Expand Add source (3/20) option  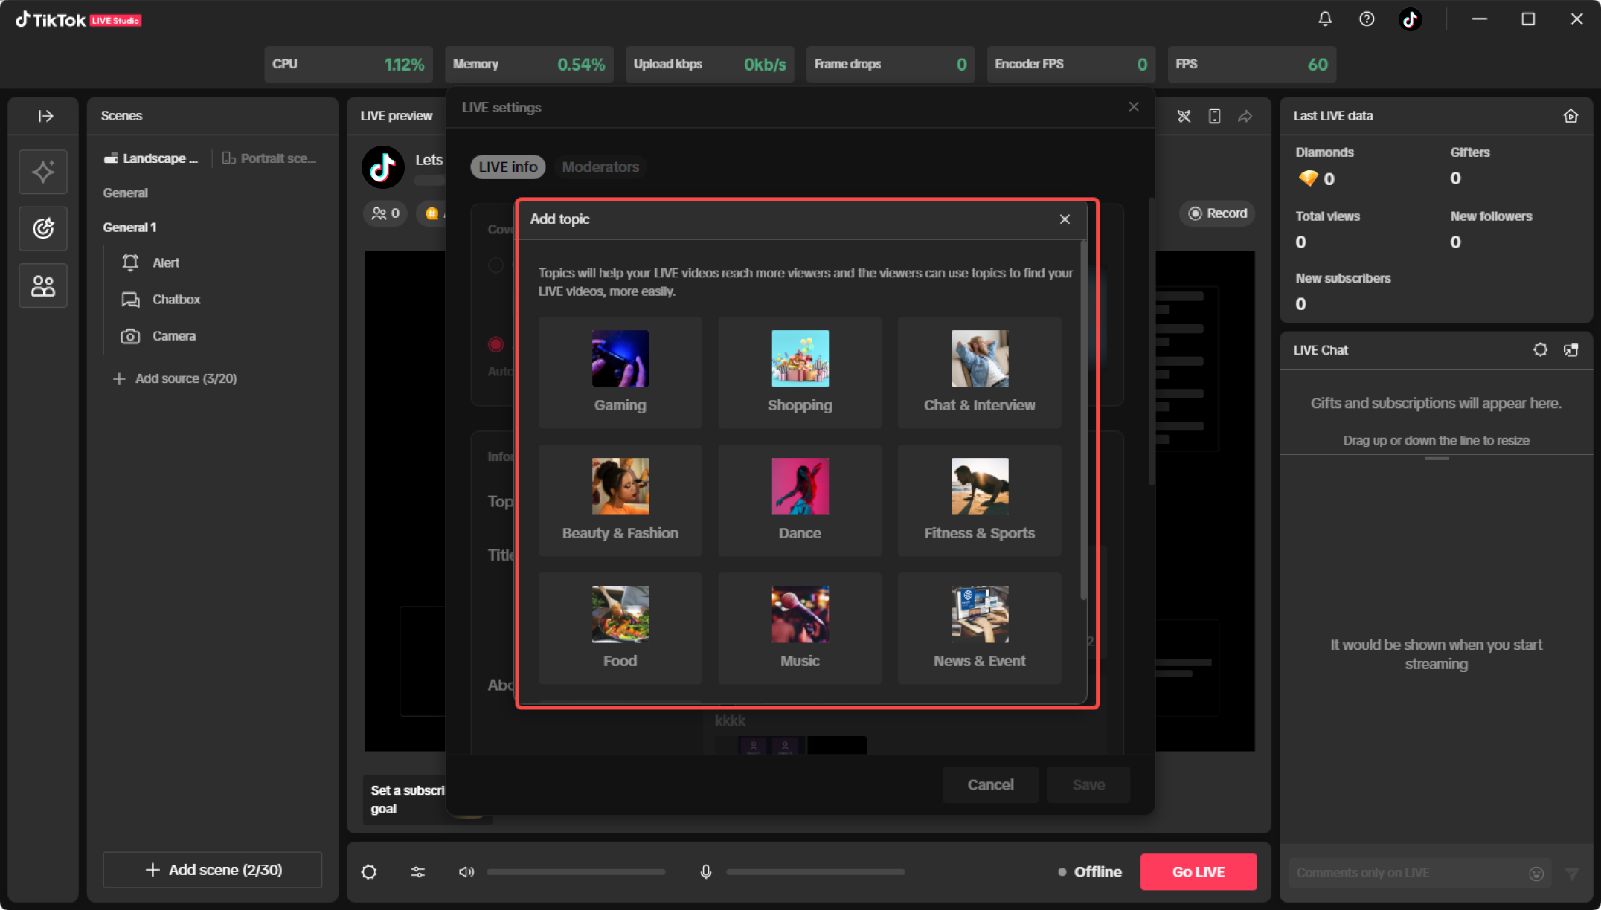click(x=176, y=378)
